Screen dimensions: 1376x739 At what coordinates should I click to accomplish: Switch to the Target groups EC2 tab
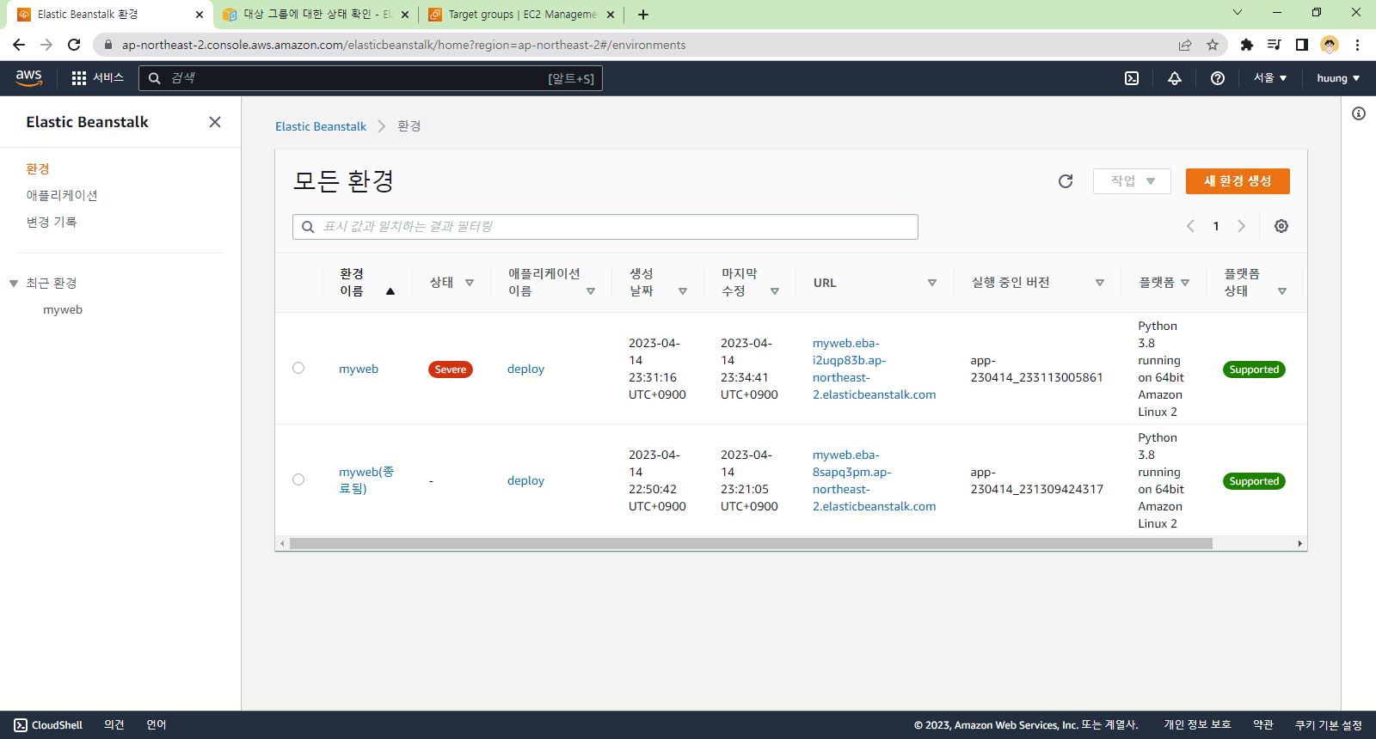(x=521, y=15)
